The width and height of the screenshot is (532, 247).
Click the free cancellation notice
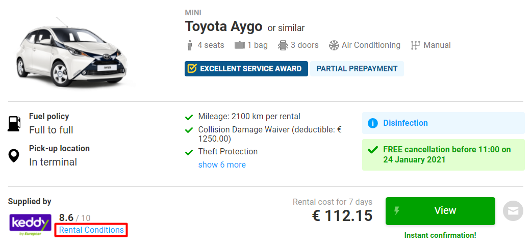(x=446, y=155)
